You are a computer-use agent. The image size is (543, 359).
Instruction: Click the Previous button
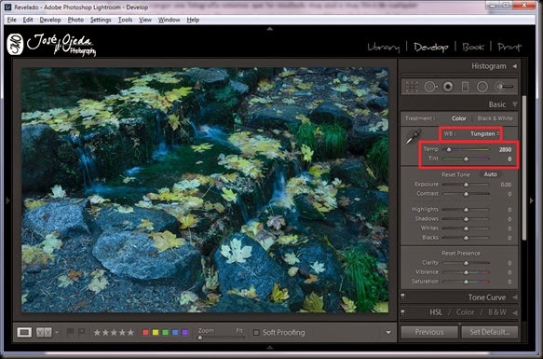[x=429, y=332]
